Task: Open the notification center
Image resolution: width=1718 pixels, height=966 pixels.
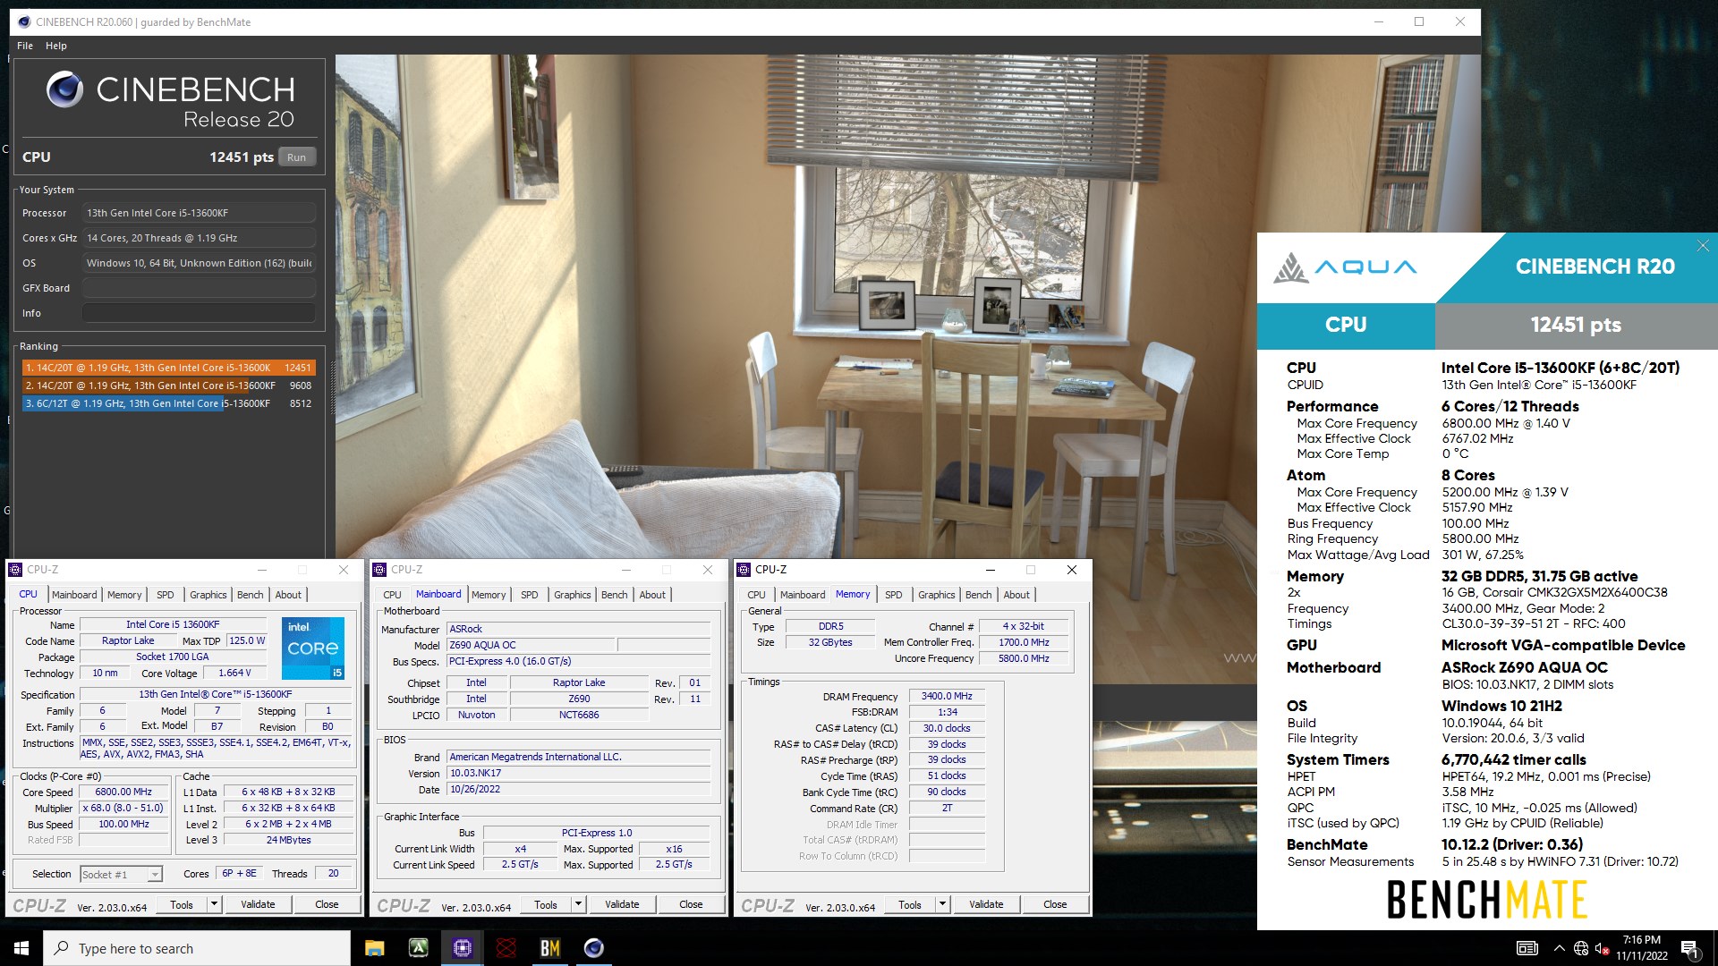Action: tap(1690, 948)
